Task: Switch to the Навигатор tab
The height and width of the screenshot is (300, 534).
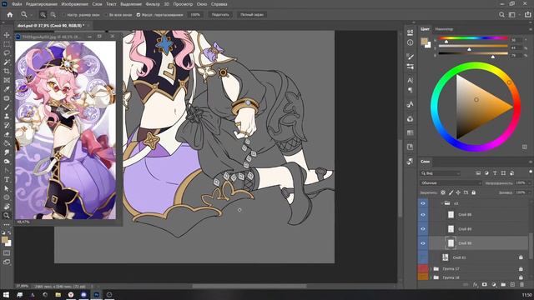Action: tap(444, 29)
